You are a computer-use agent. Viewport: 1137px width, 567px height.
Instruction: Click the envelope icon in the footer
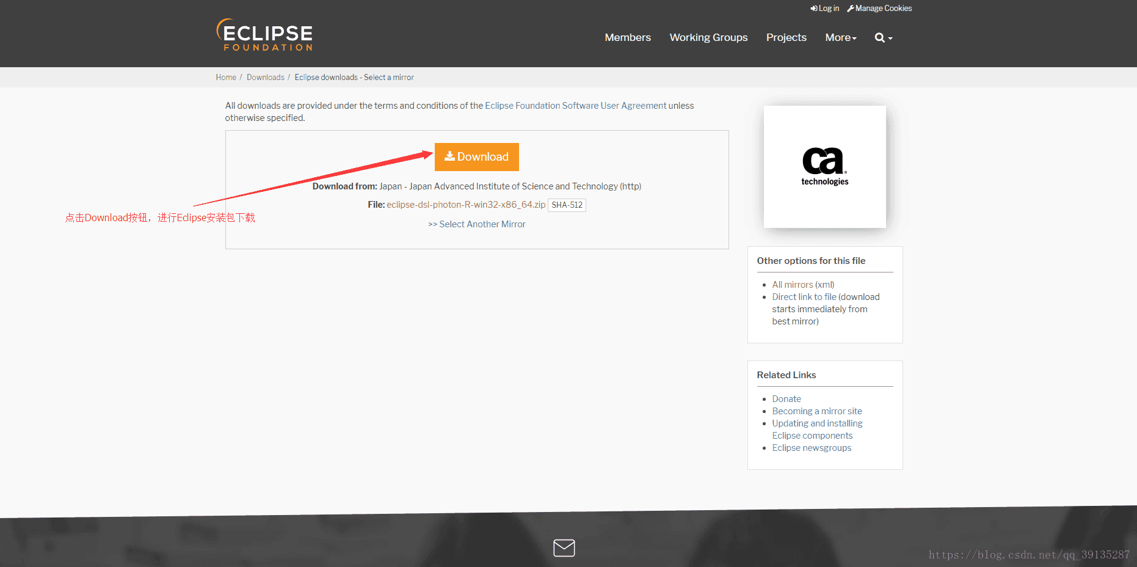[564, 548]
